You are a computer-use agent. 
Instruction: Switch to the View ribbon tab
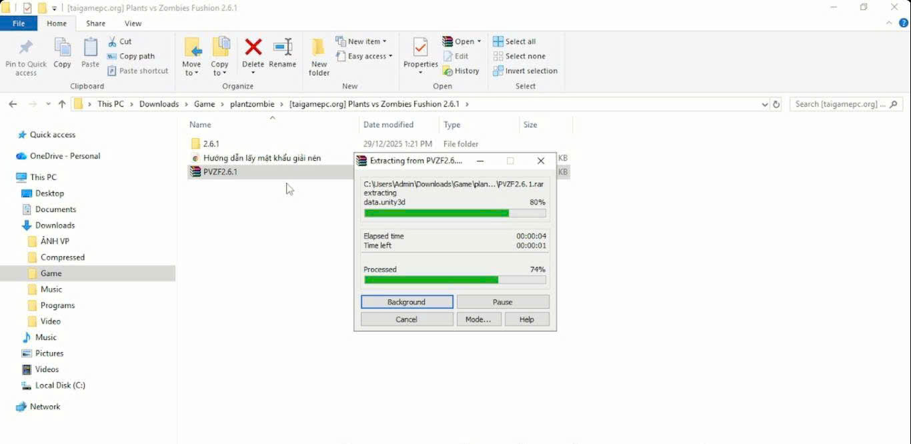[133, 23]
